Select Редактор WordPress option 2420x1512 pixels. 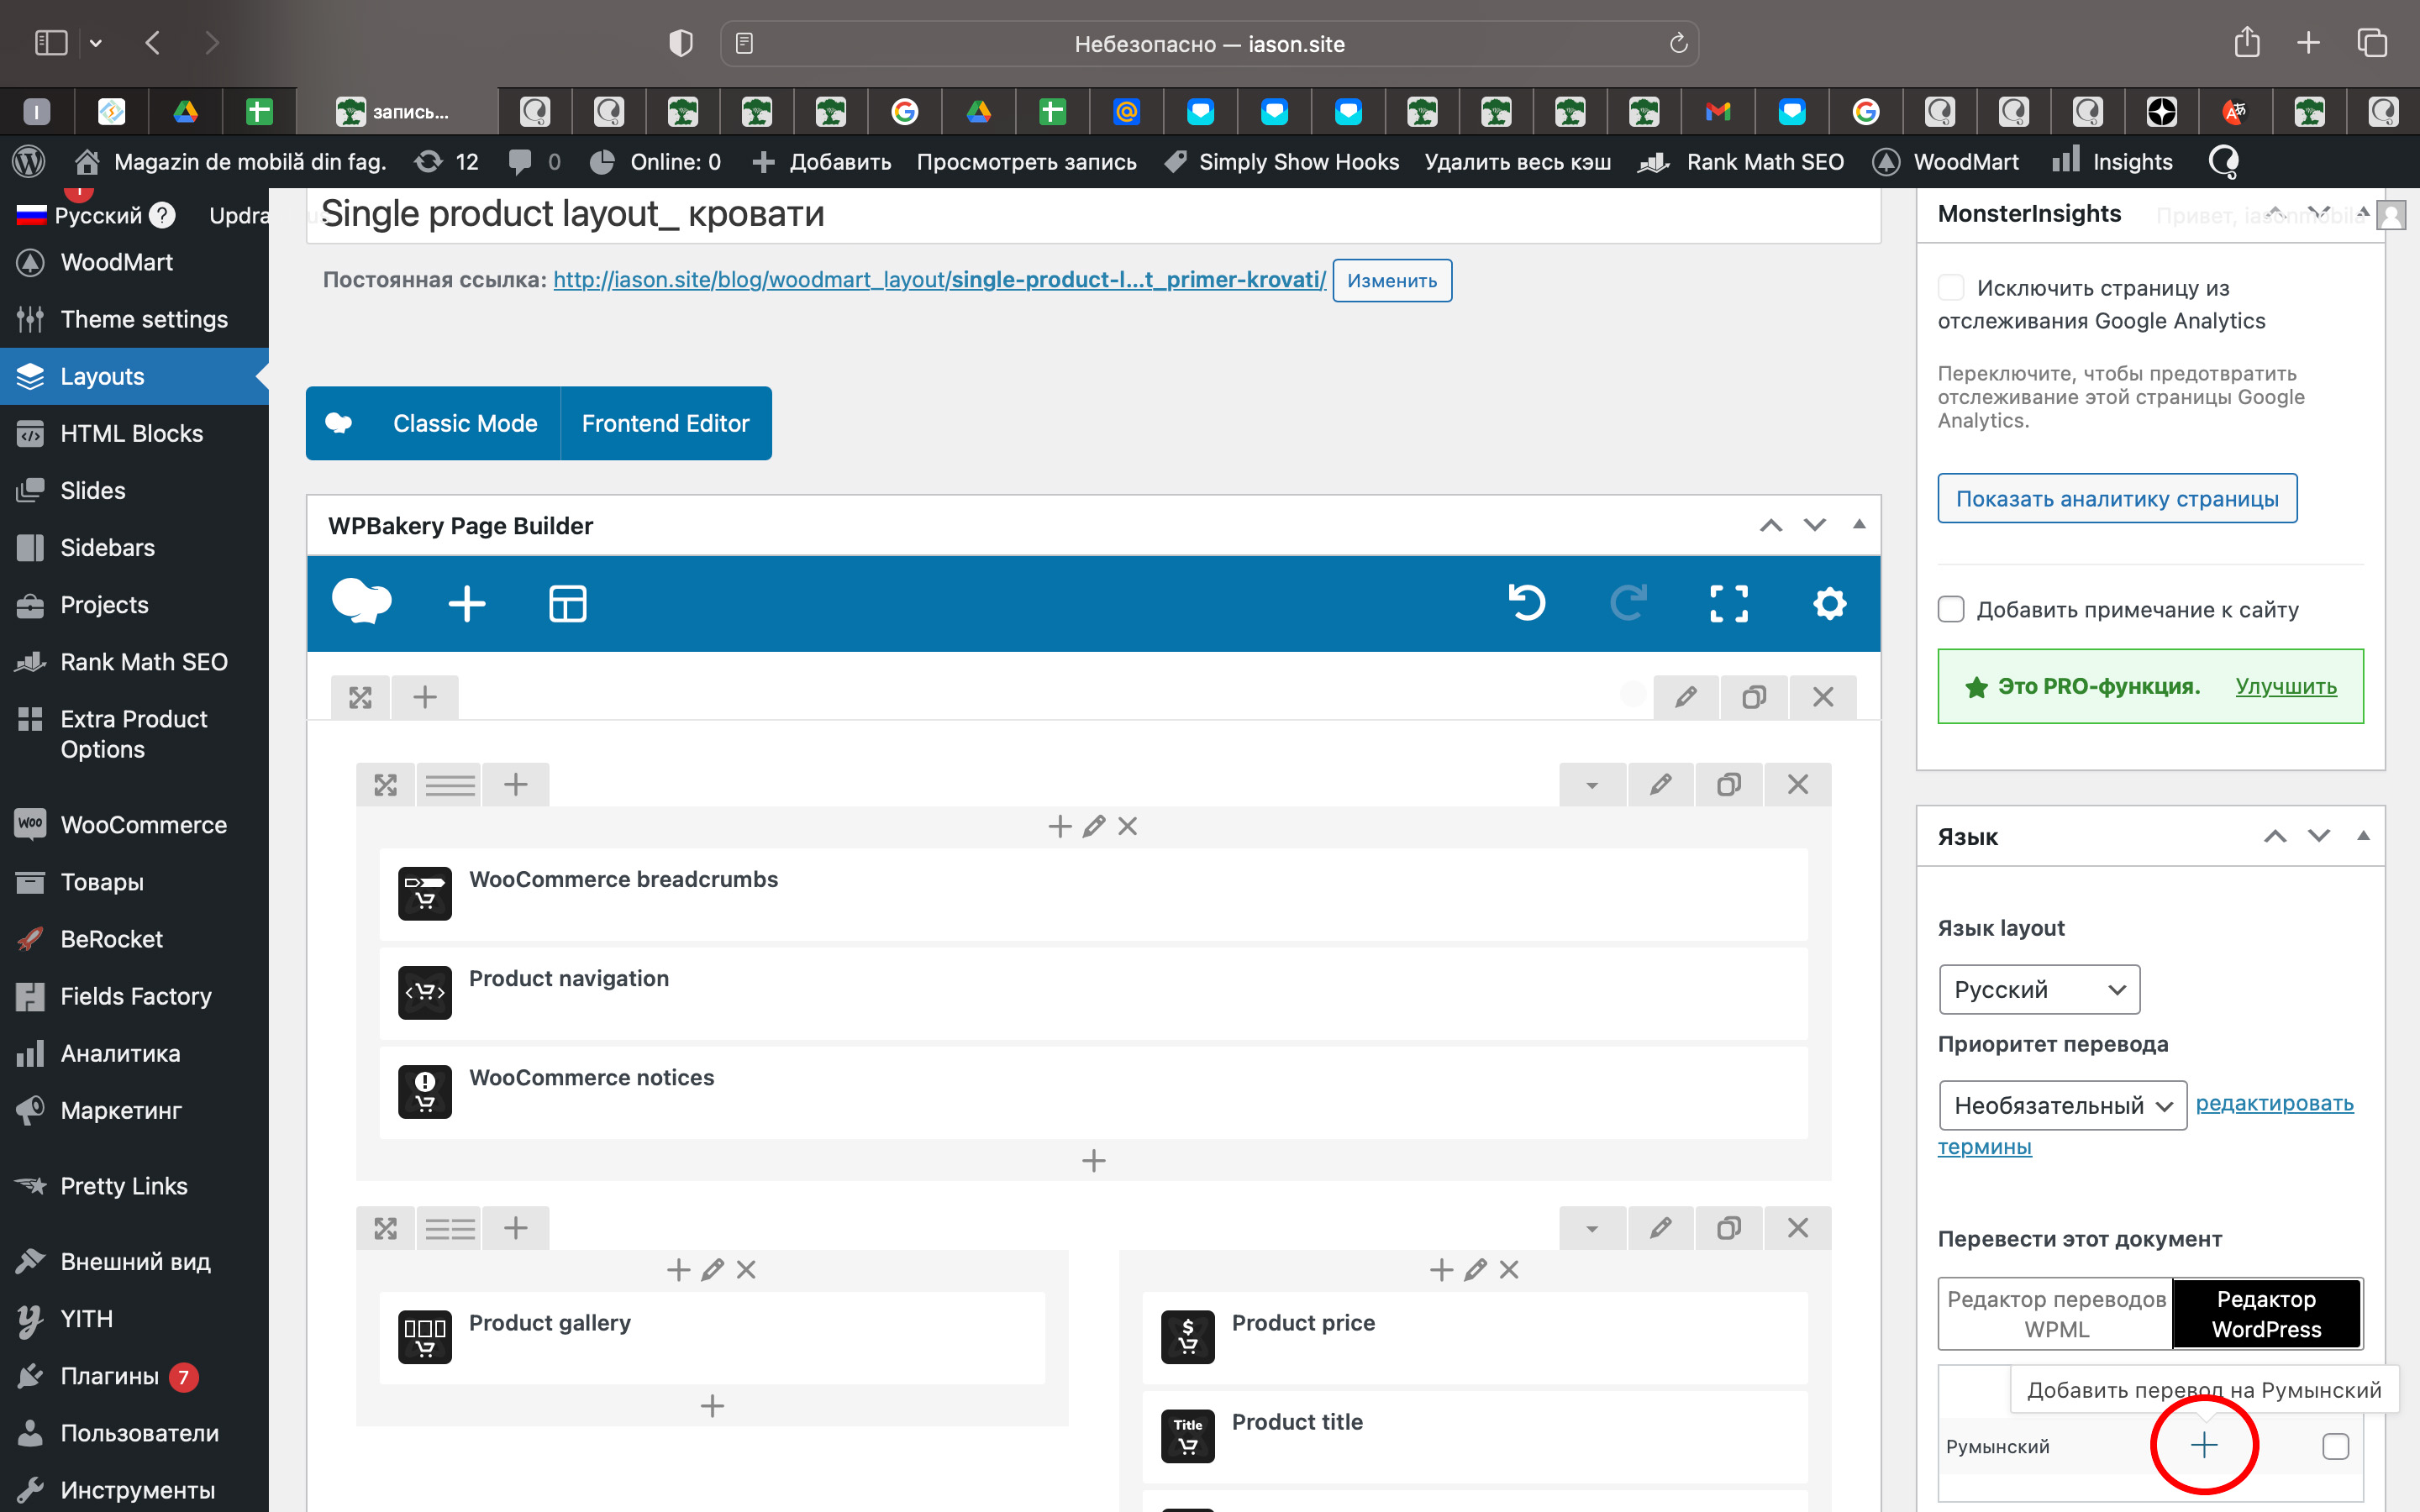2267,1314
